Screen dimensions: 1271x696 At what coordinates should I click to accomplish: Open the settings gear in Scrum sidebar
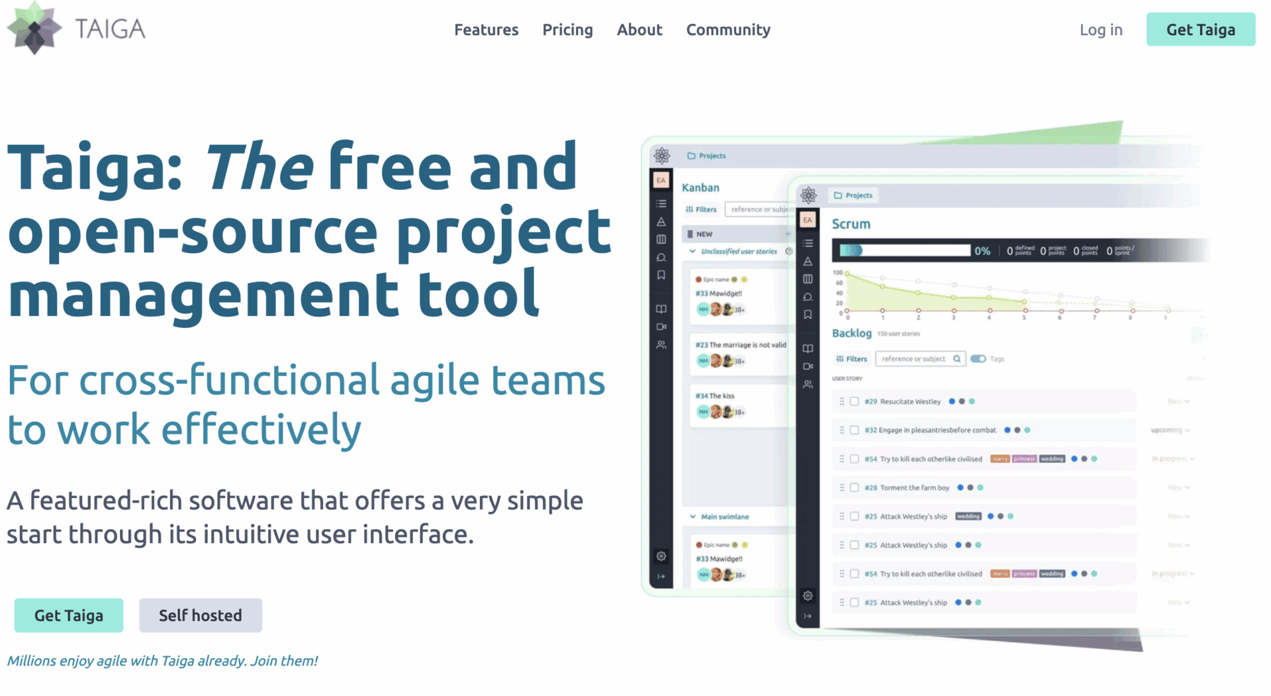click(x=808, y=595)
